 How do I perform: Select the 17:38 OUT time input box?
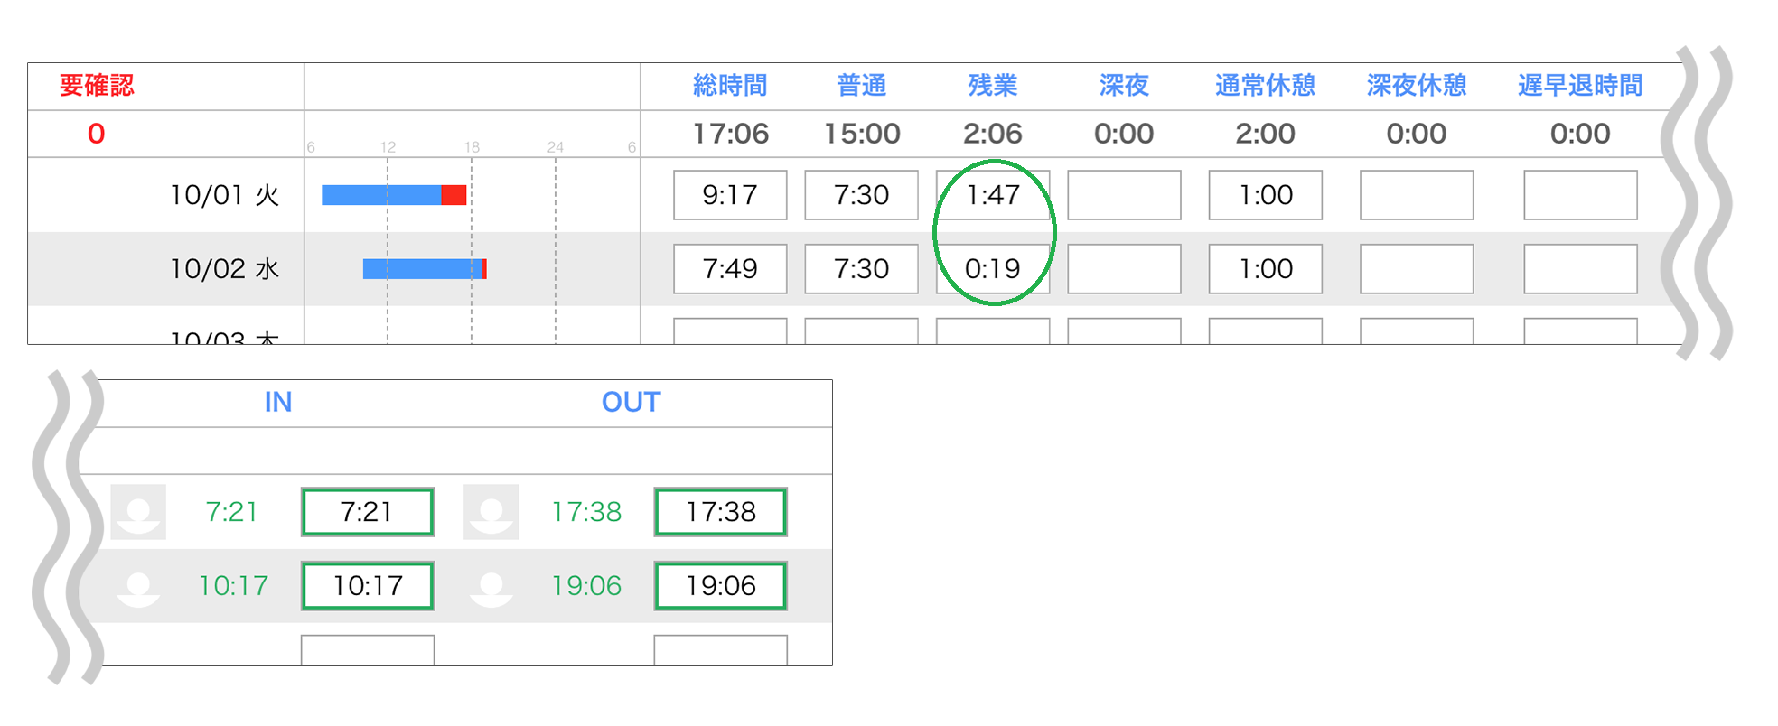[721, 512]
